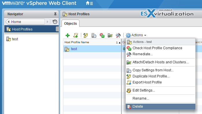Viewport: 202px width, 114px height.
Task: Click Edit Settings pencil icon
Action: point(129,91)
